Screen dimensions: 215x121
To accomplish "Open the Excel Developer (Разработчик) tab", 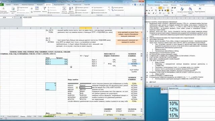I will 77,5.
